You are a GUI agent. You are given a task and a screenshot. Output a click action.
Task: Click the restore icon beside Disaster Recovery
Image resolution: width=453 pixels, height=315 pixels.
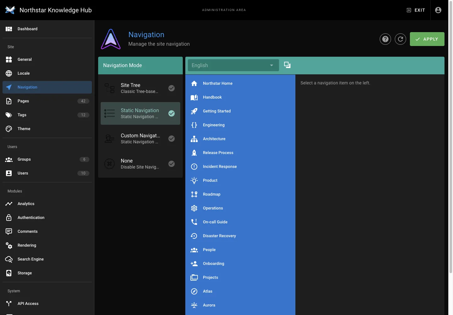click(x=194, y=236)
